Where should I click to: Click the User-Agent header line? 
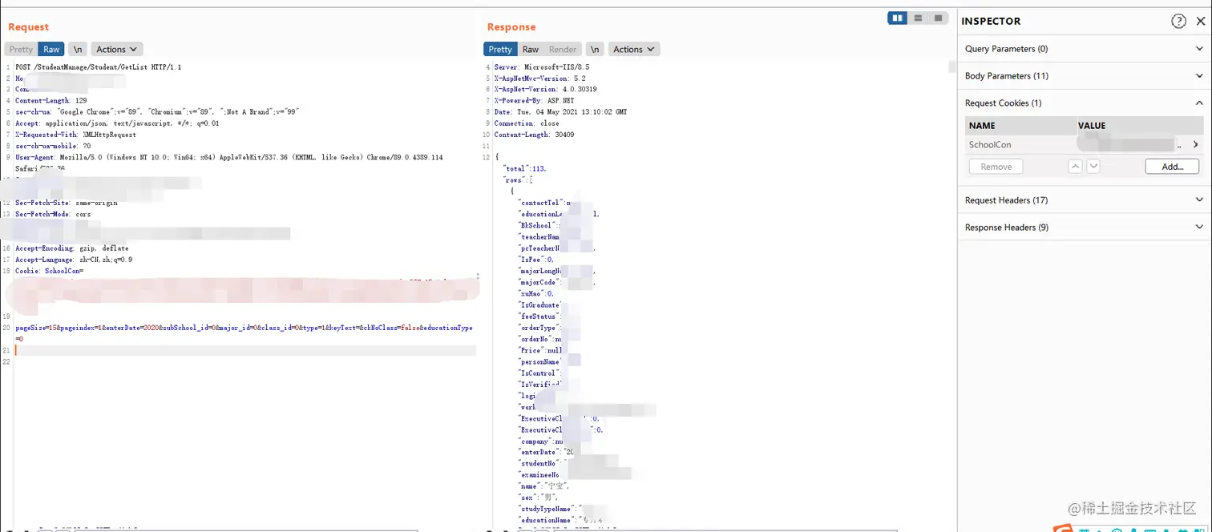(228, 157)
